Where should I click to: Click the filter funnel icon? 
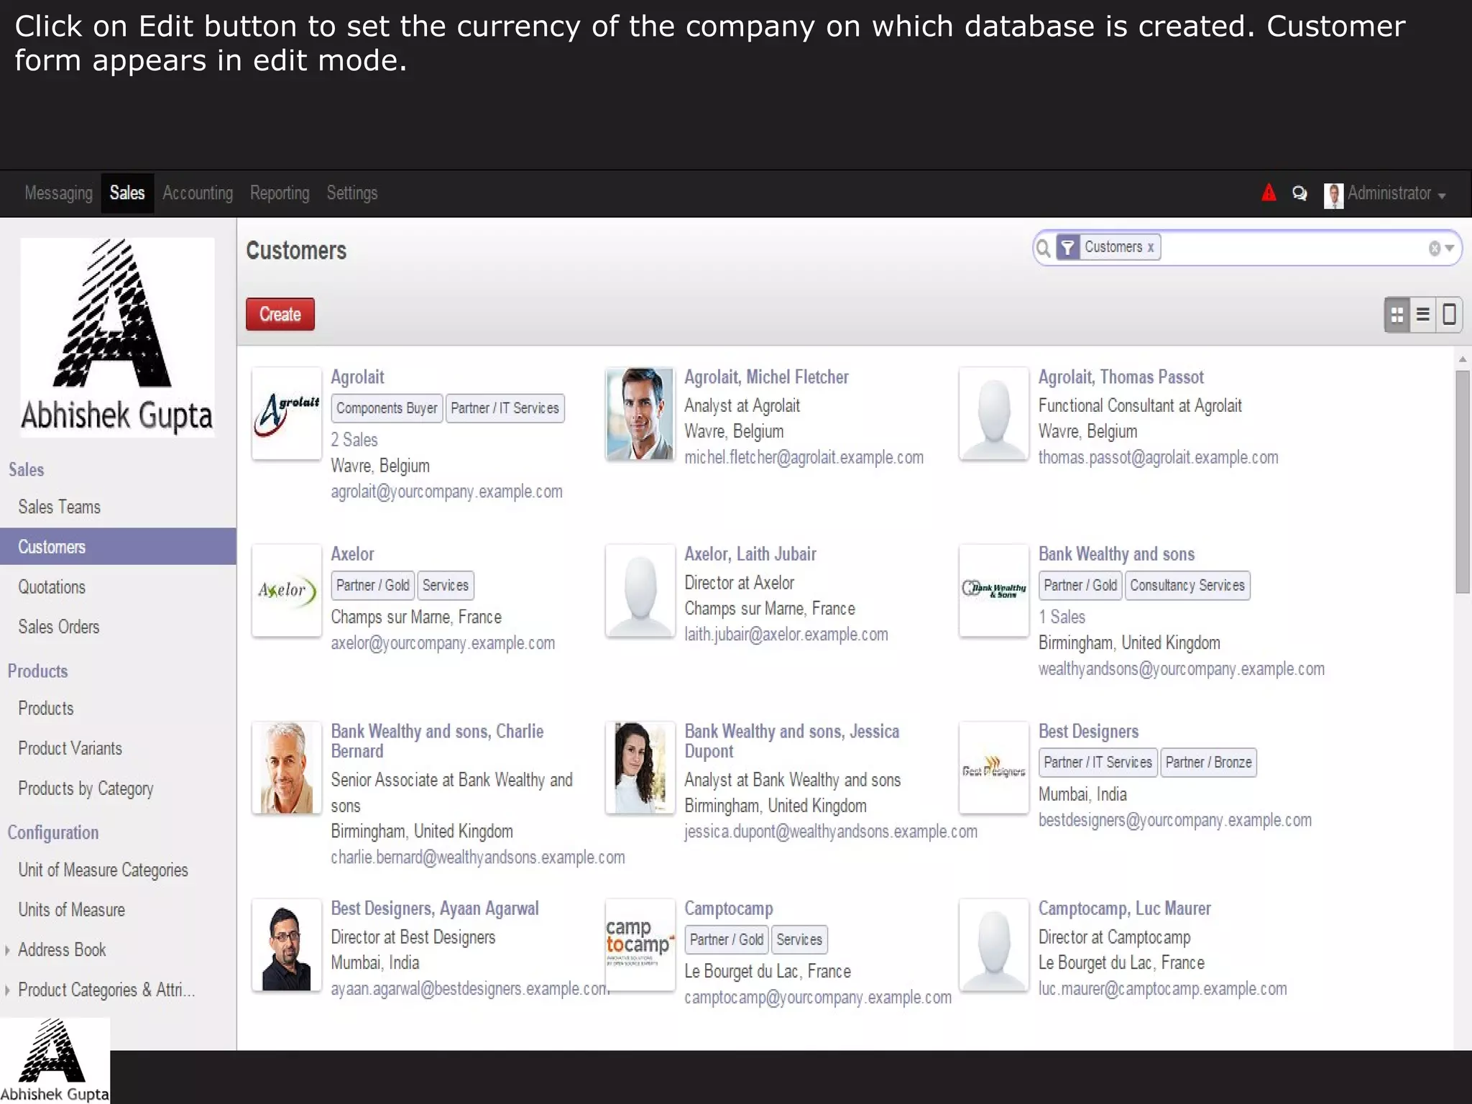[x=1068, y=248]
